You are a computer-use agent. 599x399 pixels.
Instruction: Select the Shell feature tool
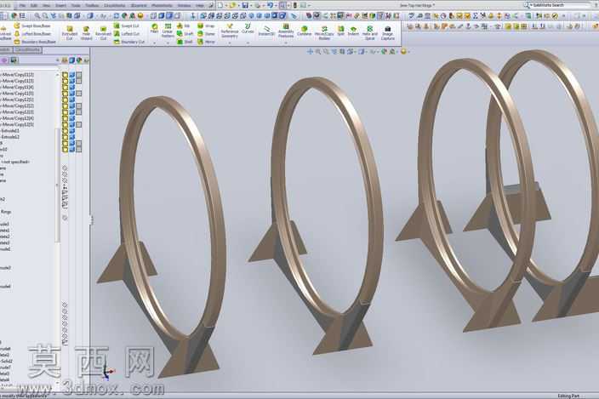tap(185, 42)
